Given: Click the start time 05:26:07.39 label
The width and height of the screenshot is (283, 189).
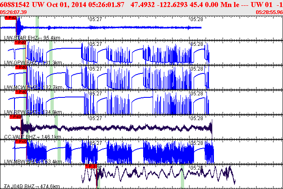Looking at the screenshot, I should click(x=14, y=12).
